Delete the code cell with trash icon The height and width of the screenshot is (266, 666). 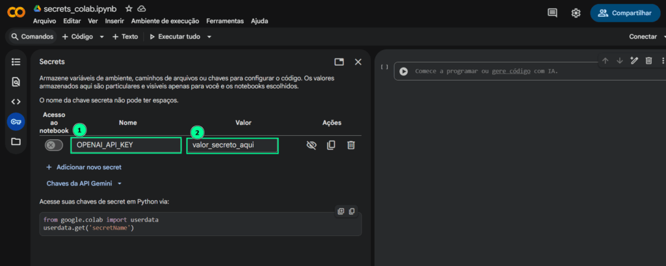(648, 60)
